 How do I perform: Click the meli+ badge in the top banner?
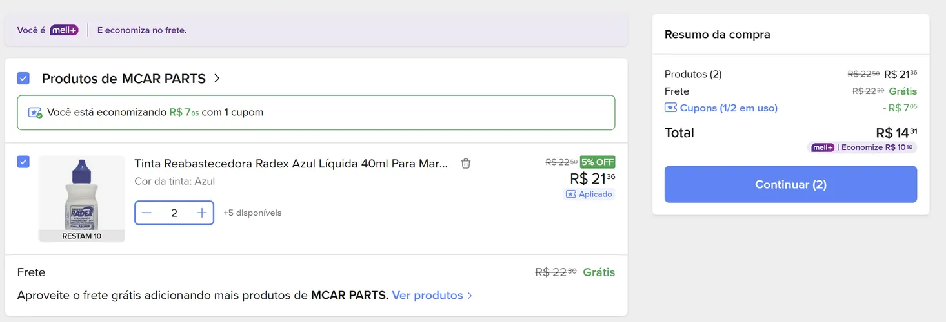pos(64,30)
